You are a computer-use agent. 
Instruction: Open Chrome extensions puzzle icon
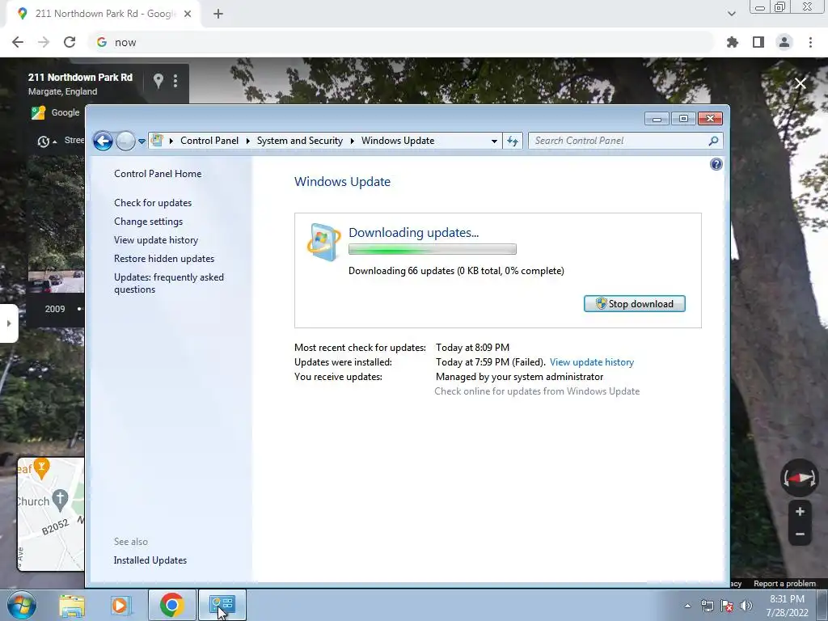[x=732, y=42]
